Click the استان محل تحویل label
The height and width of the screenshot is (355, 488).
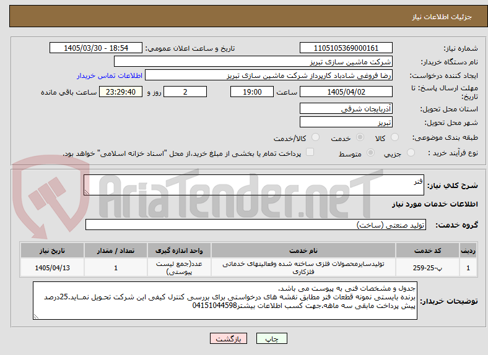(x=449, y=109)
